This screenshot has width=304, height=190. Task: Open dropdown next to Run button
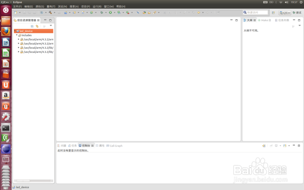click(115, 12)
